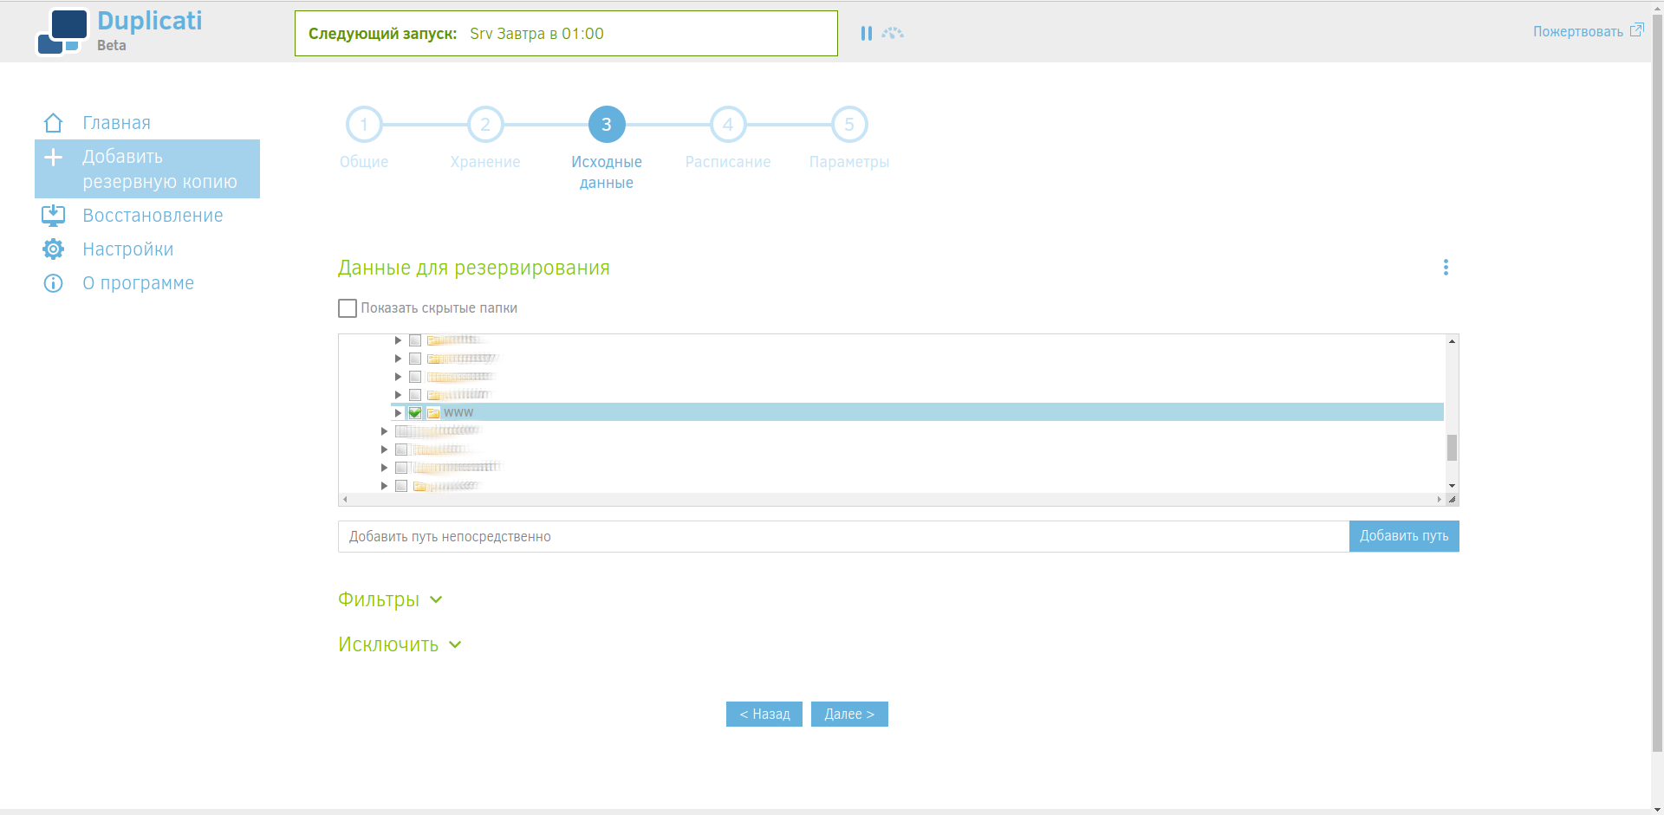Open Восстановление in the sidebar
Viewport: 1664px width, 815px height.
point(153,216)
